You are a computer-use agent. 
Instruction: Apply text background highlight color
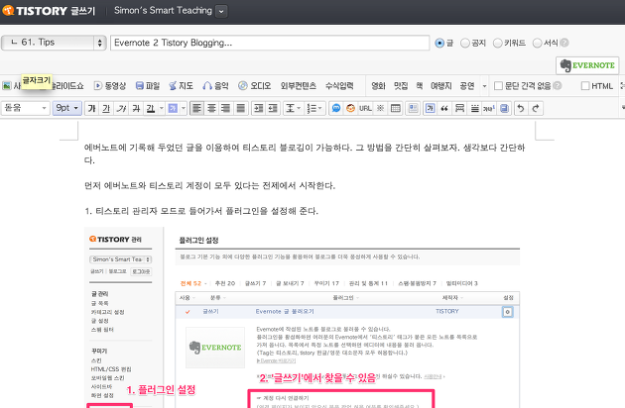pos(173,108)
